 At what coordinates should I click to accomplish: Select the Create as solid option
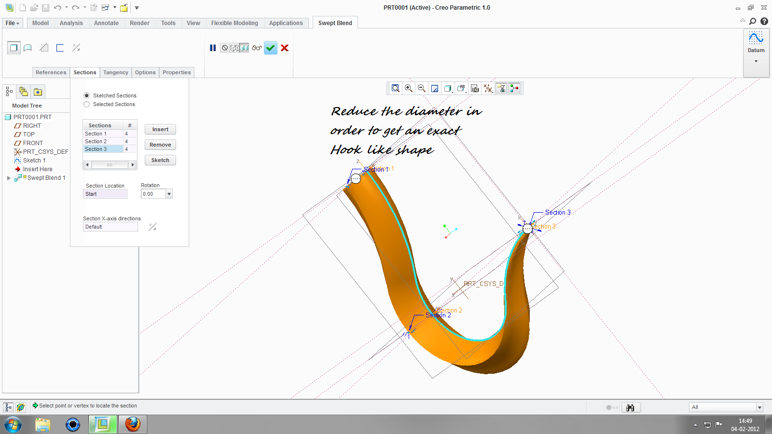14,48
